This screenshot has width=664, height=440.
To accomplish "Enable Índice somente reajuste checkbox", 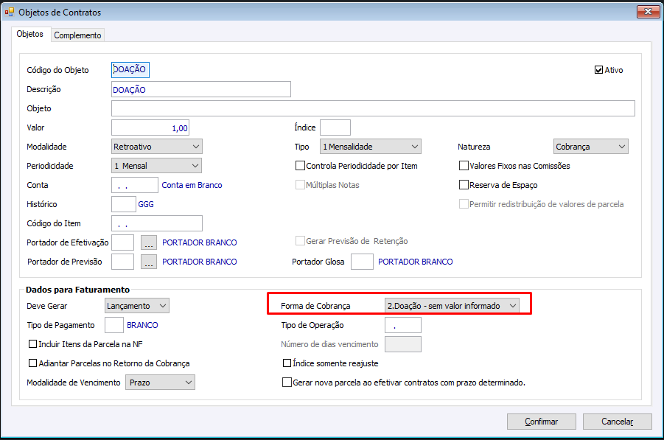I will point(287,363).
